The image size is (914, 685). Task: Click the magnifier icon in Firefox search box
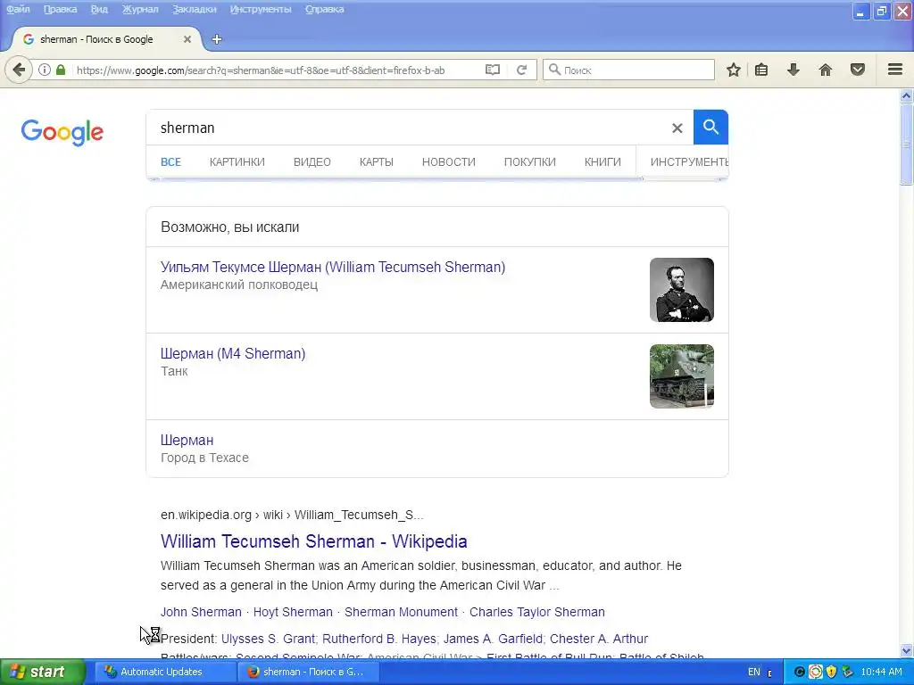pyautogui.click(x=555, y=70)
